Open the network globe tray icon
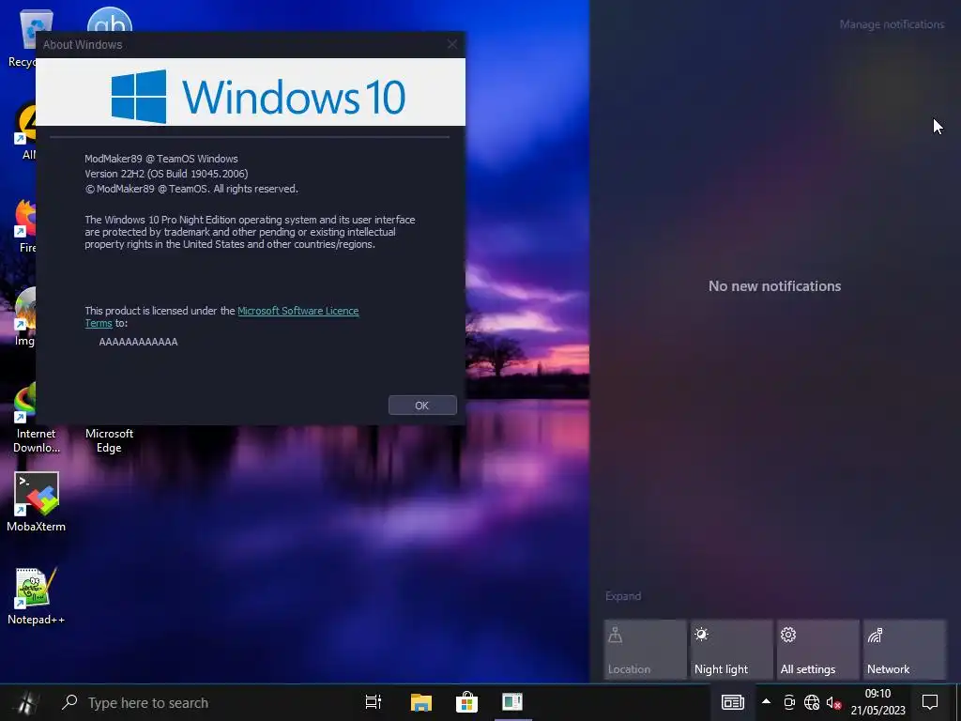Screen dimensions: 961x721 pos(812,702)
